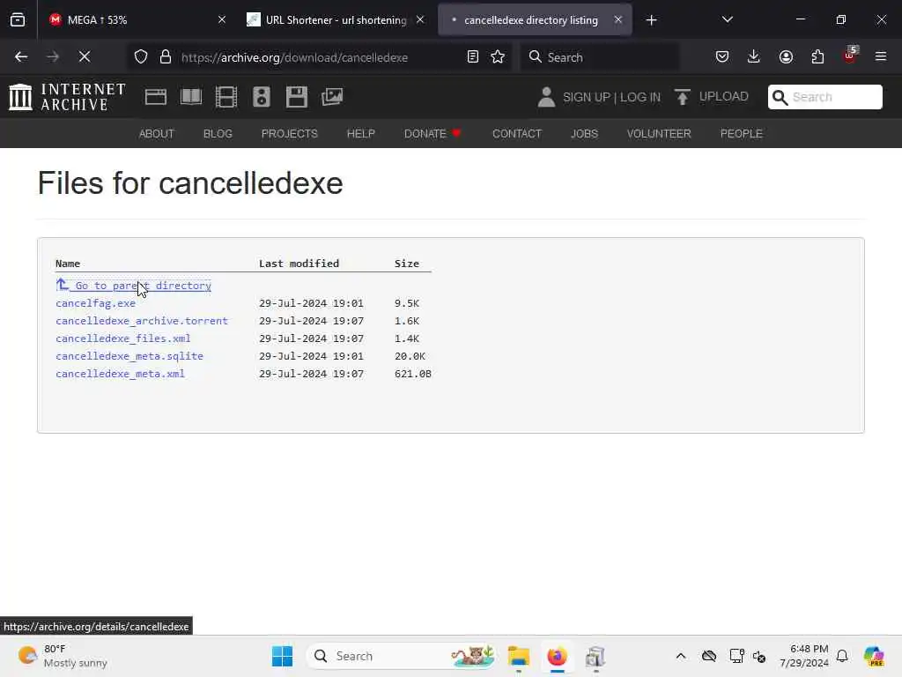Show hidden system tray icons
902x677 pixels.
click(x=681, y=656)
